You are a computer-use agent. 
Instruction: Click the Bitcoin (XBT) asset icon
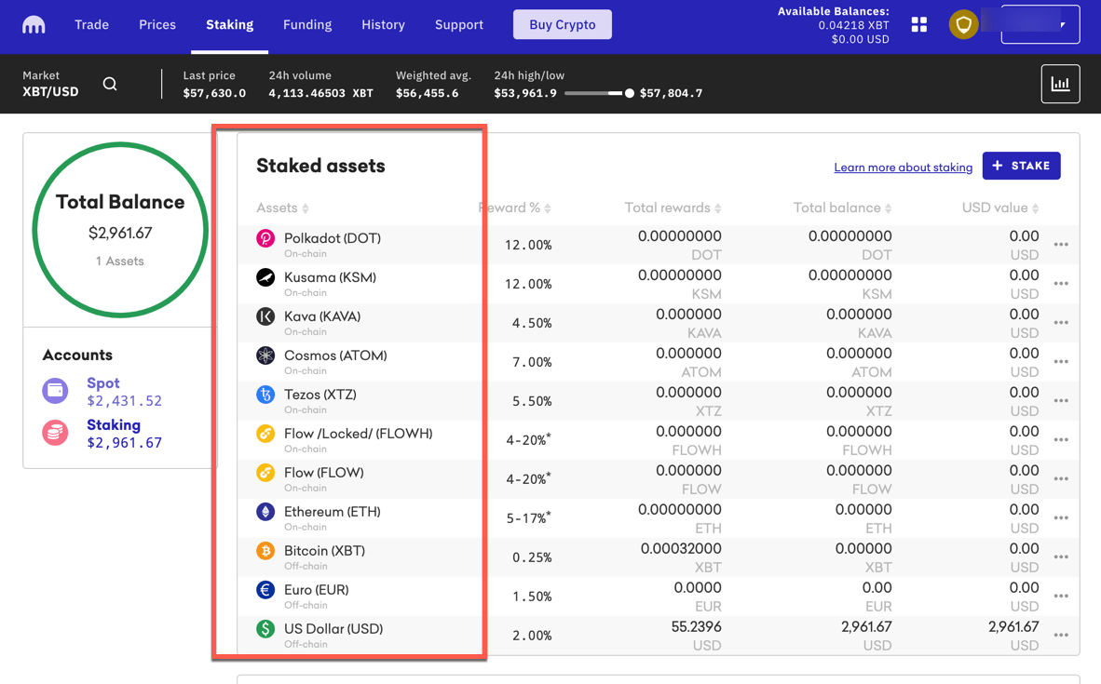[x=265, y=551]
